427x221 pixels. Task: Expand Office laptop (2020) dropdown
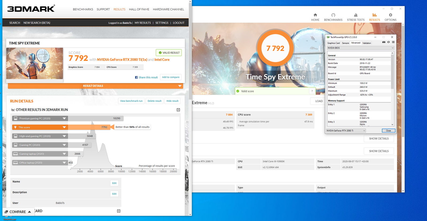tap(64, 163)
